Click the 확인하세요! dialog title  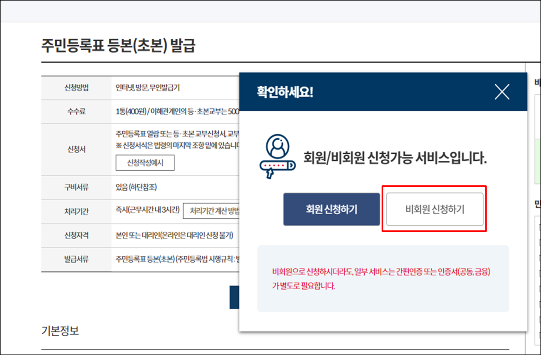285,92
